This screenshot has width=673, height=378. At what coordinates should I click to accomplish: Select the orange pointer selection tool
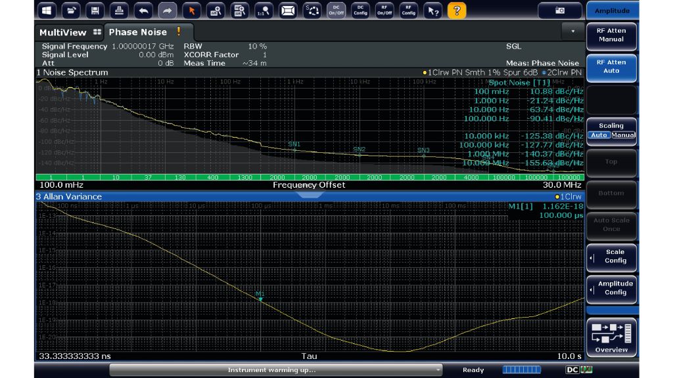coord(191,10)
